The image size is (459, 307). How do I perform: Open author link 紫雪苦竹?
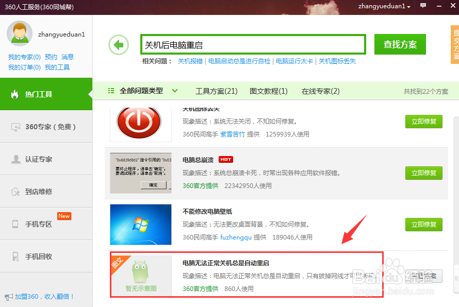(233, 134)
